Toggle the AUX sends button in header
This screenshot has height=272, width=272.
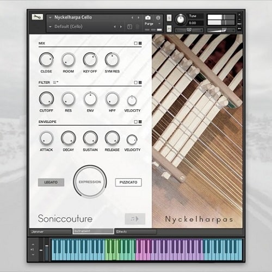coord(239,24)
